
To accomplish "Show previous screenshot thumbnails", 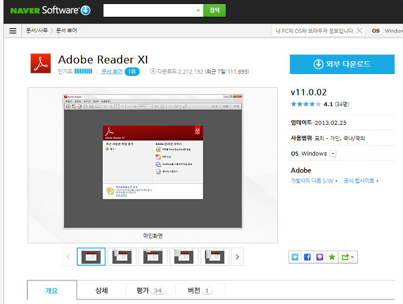I will (69, 257).
